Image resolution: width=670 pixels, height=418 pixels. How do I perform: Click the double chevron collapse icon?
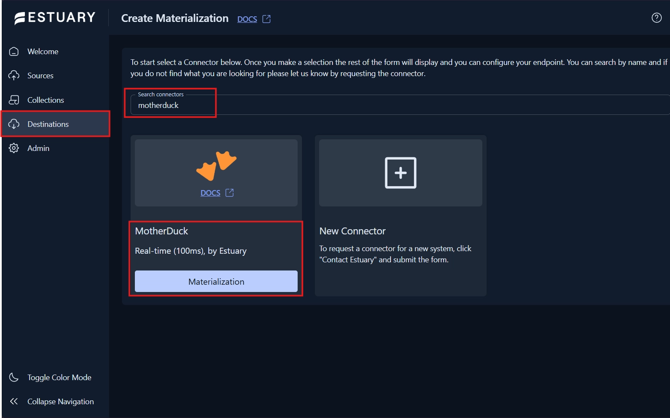[14, 401]
